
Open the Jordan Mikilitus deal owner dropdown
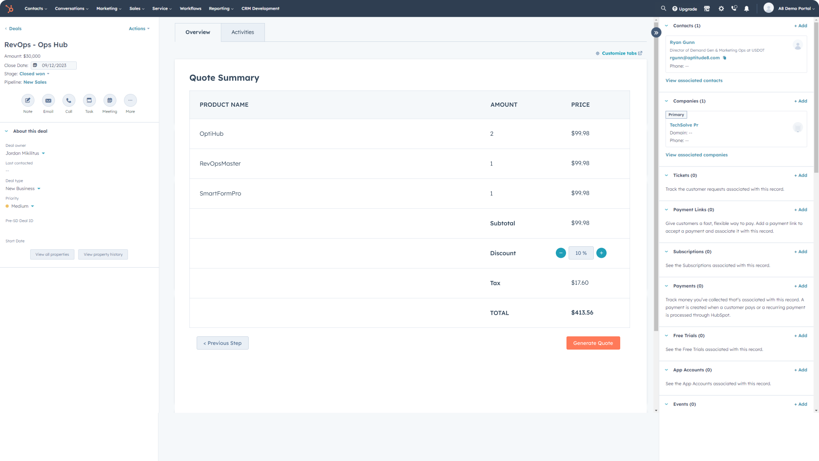(25, 153)
